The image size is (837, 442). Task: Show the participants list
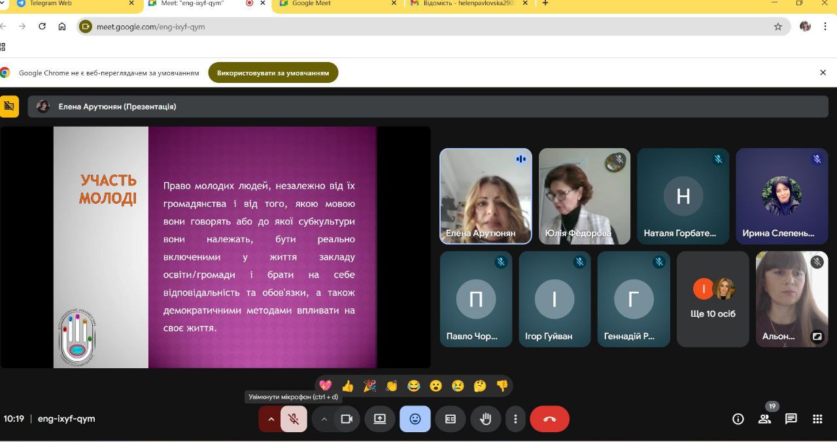(x=764, y=419)
